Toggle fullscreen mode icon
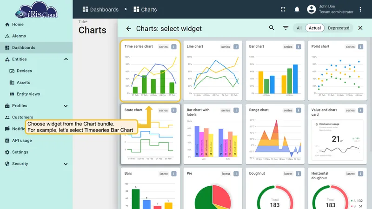Viewport: 372px width, 209px height. pos(283,9)
